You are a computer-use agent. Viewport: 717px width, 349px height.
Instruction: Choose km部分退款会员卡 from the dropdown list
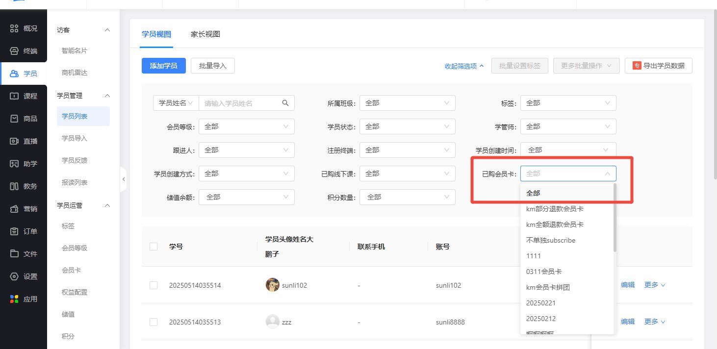pyautogui.click(x=555, y=209)
